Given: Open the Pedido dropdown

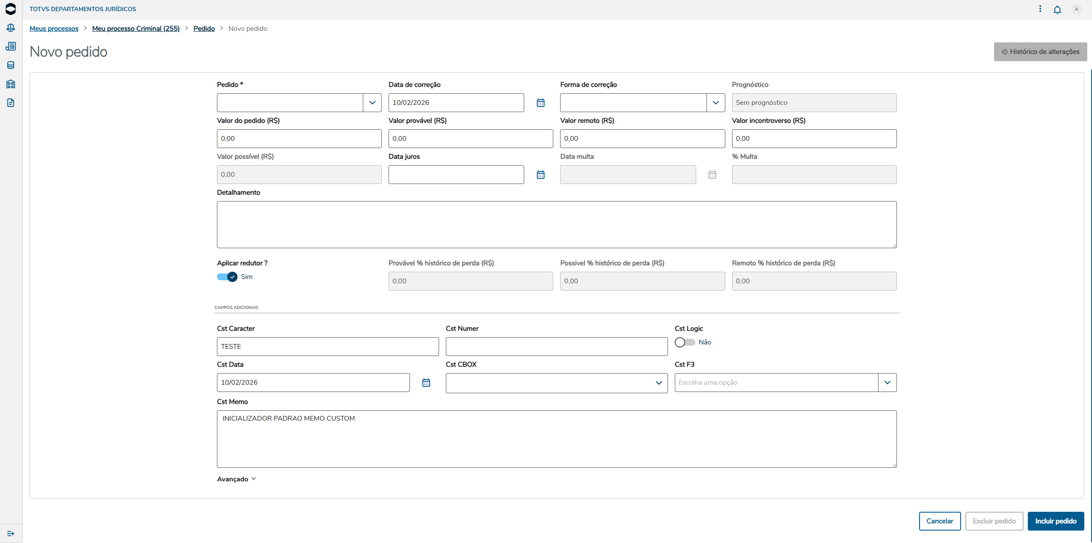Looking at the screenshot, I should [x=372, y=103].
